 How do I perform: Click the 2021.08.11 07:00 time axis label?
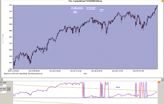[x=117, y=71]
